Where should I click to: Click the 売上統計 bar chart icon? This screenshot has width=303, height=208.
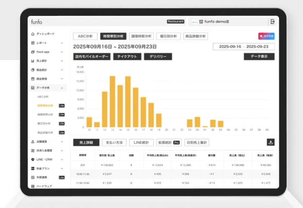click(33, 61)
